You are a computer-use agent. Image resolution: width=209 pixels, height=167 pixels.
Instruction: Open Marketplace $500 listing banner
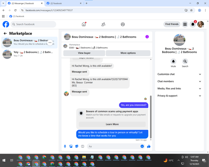click(107, 46)
